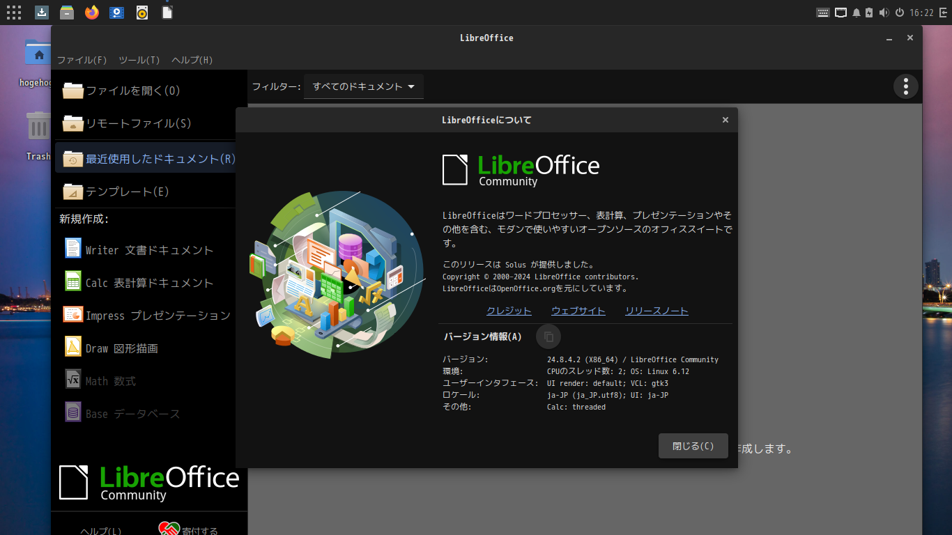Click the クレジット link

[509, 311]
